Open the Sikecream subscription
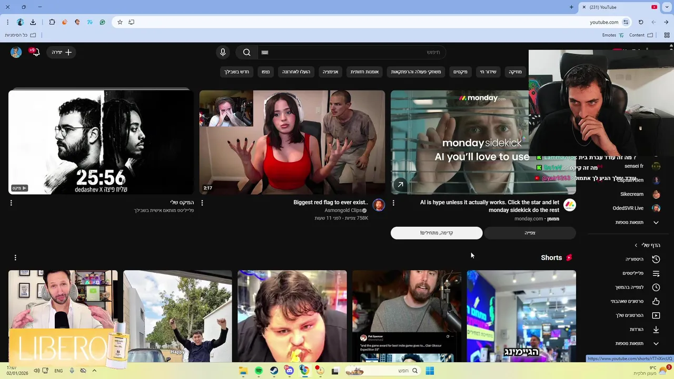Viewport: 674px width, 379px height. pyautogui.click(x=640, y=194)
